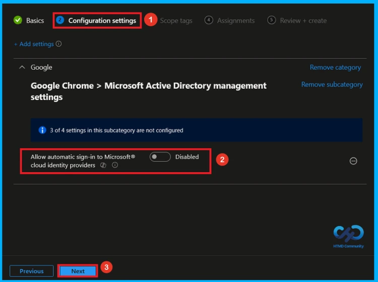This screenshot has width=378, height=282.
Task: Click the info icon next to Add settings
Action: [58, 44]
